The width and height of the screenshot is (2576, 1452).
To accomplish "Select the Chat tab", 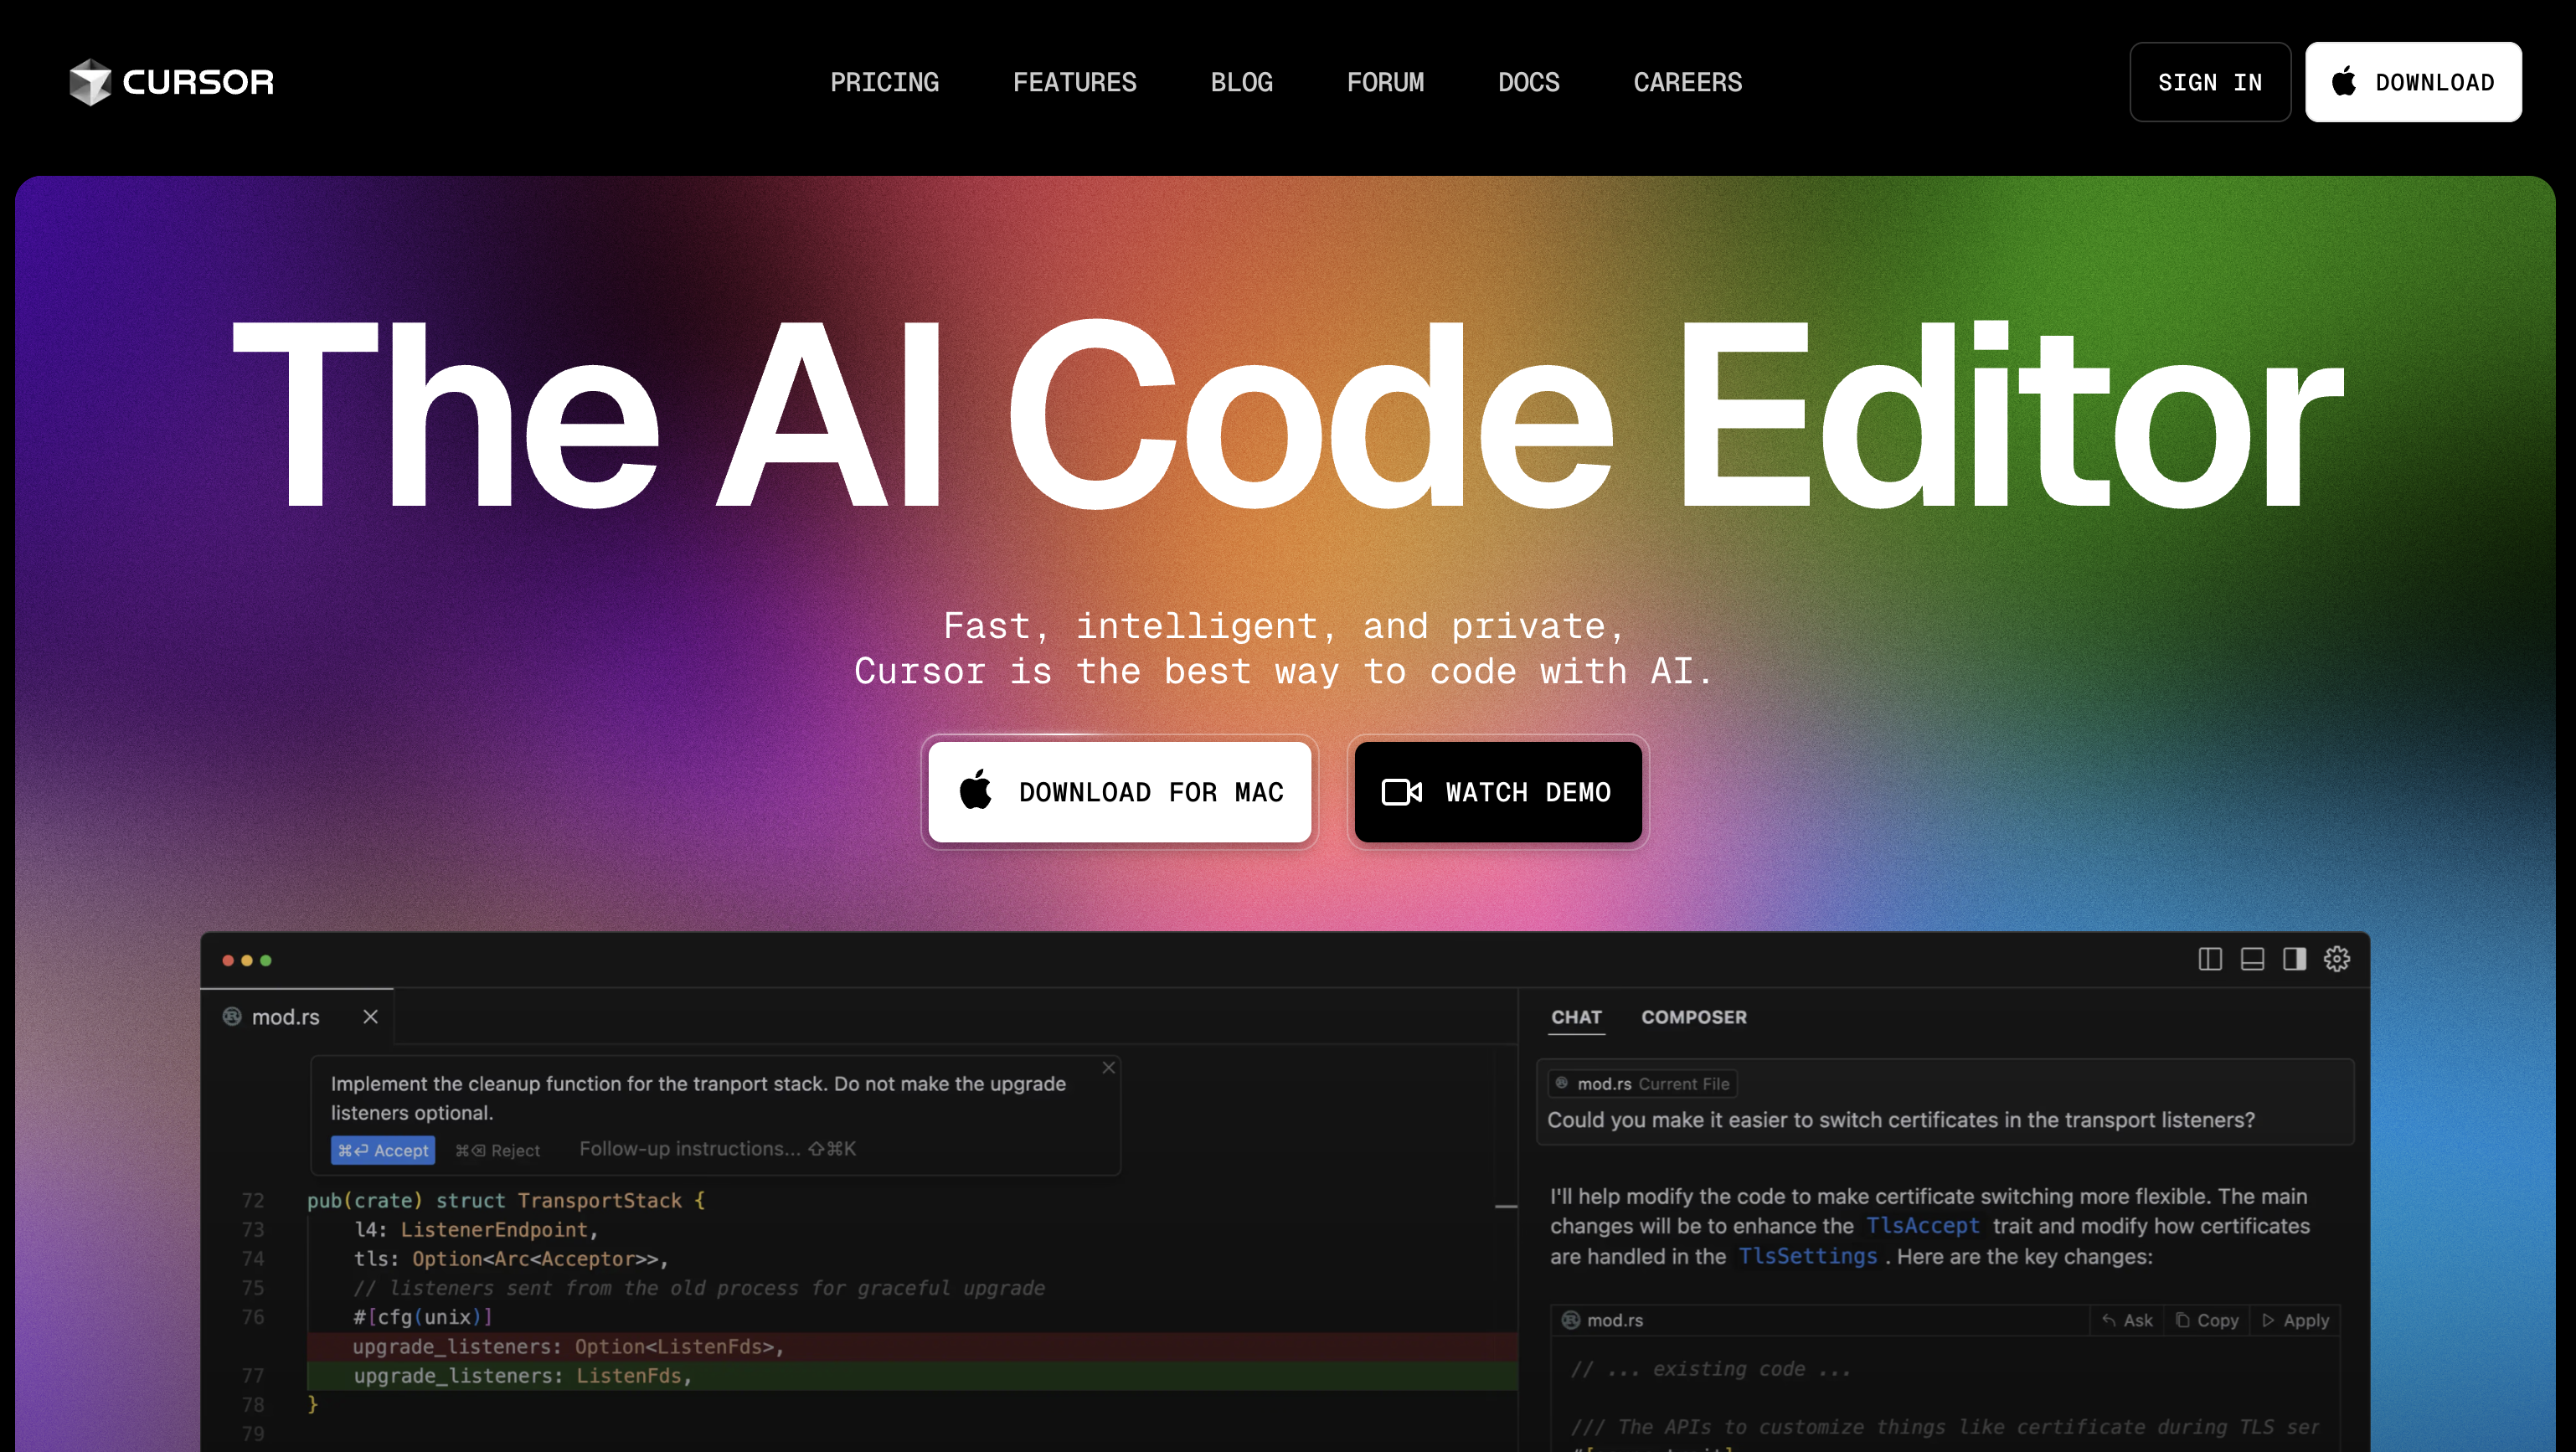I will 1576,1017.
